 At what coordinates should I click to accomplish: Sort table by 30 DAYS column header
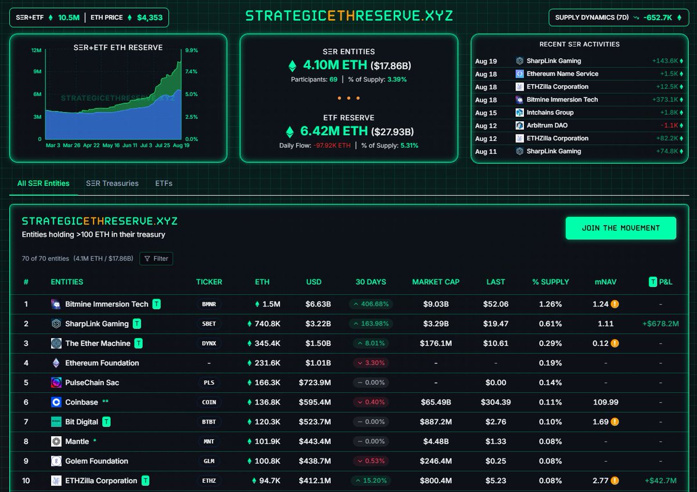pos(371,282)
